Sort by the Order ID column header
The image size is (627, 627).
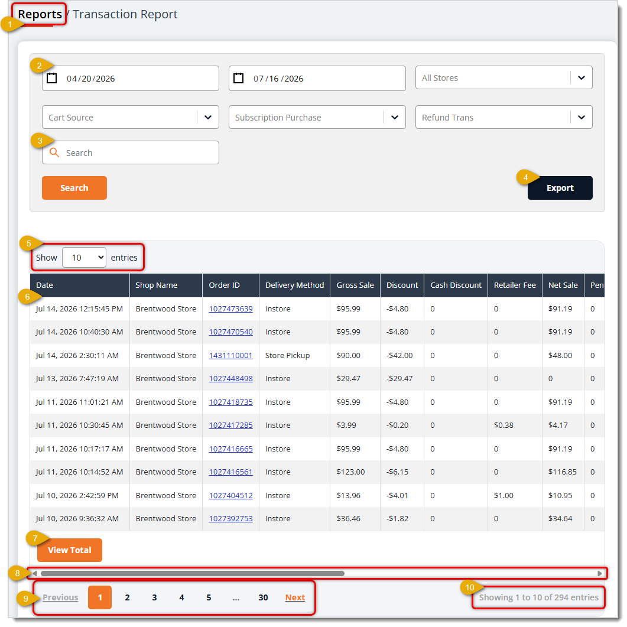coord(230,285)
